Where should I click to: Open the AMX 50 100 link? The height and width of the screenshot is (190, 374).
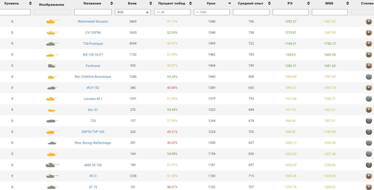[93, 165]
